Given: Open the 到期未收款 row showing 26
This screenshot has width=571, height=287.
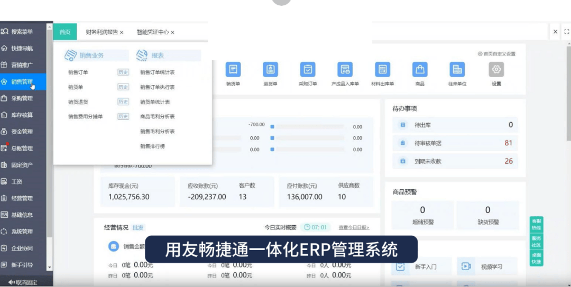Looking at the screenshot, I should pyautogui.click(x=455, y=161).
